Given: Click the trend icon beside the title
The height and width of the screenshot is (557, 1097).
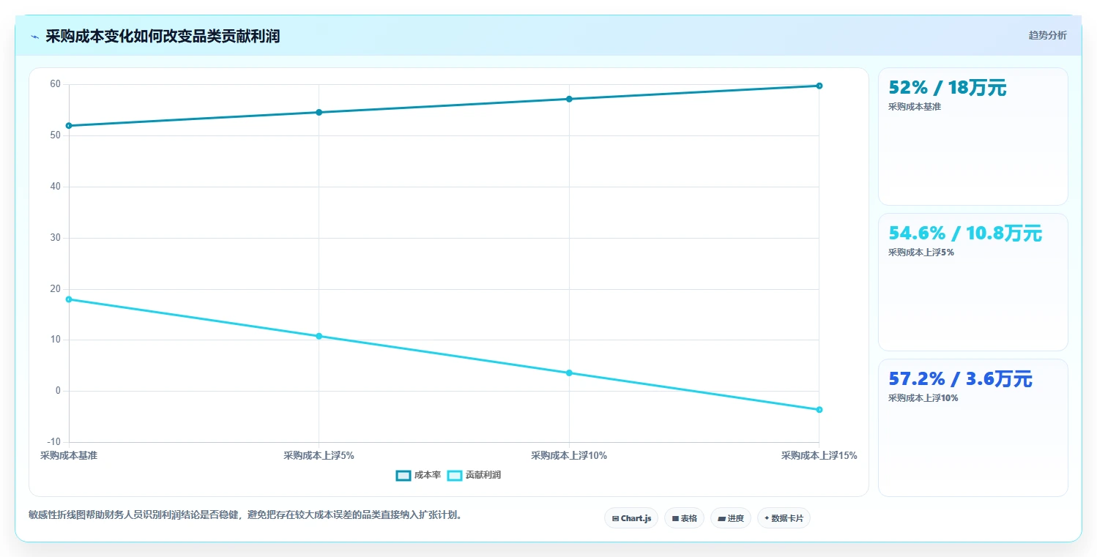Looking at the screenshot, I should click(x=34, y=37).
